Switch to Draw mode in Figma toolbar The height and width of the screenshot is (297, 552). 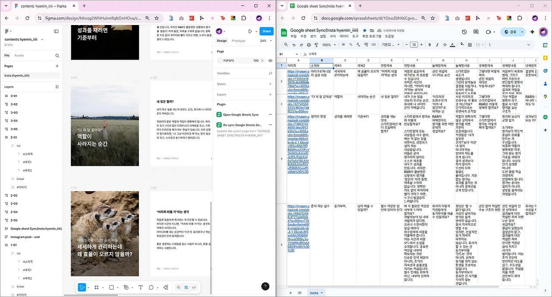pos(179,288)
